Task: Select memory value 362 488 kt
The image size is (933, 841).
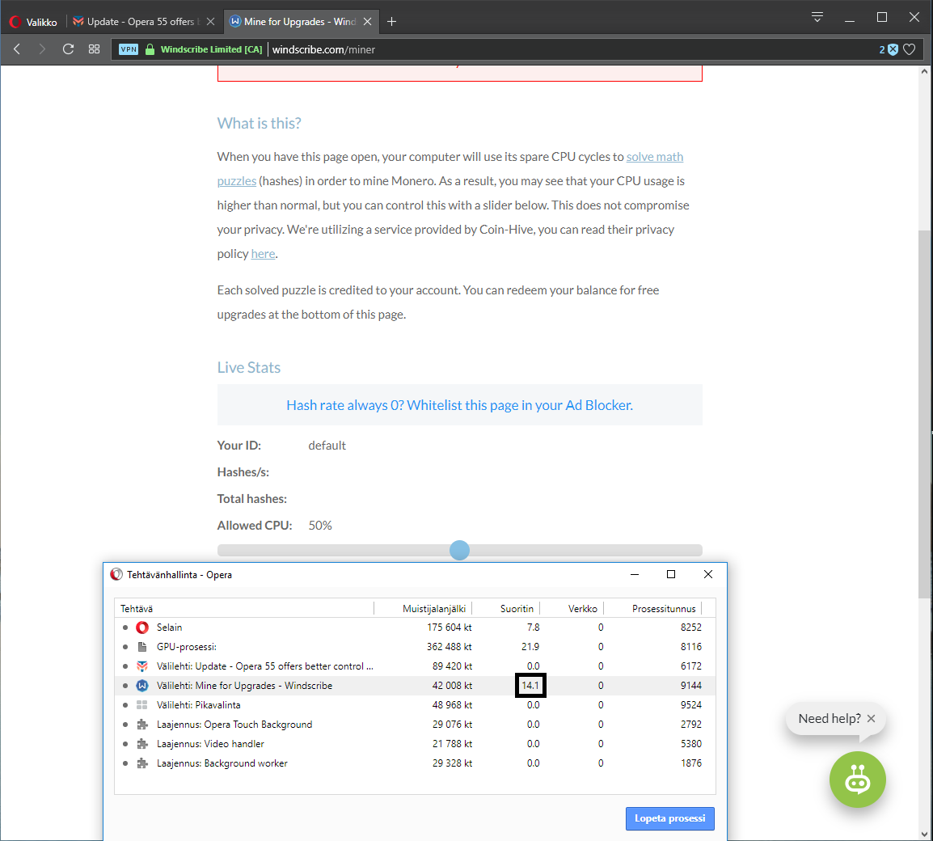Action: (450, 647)
